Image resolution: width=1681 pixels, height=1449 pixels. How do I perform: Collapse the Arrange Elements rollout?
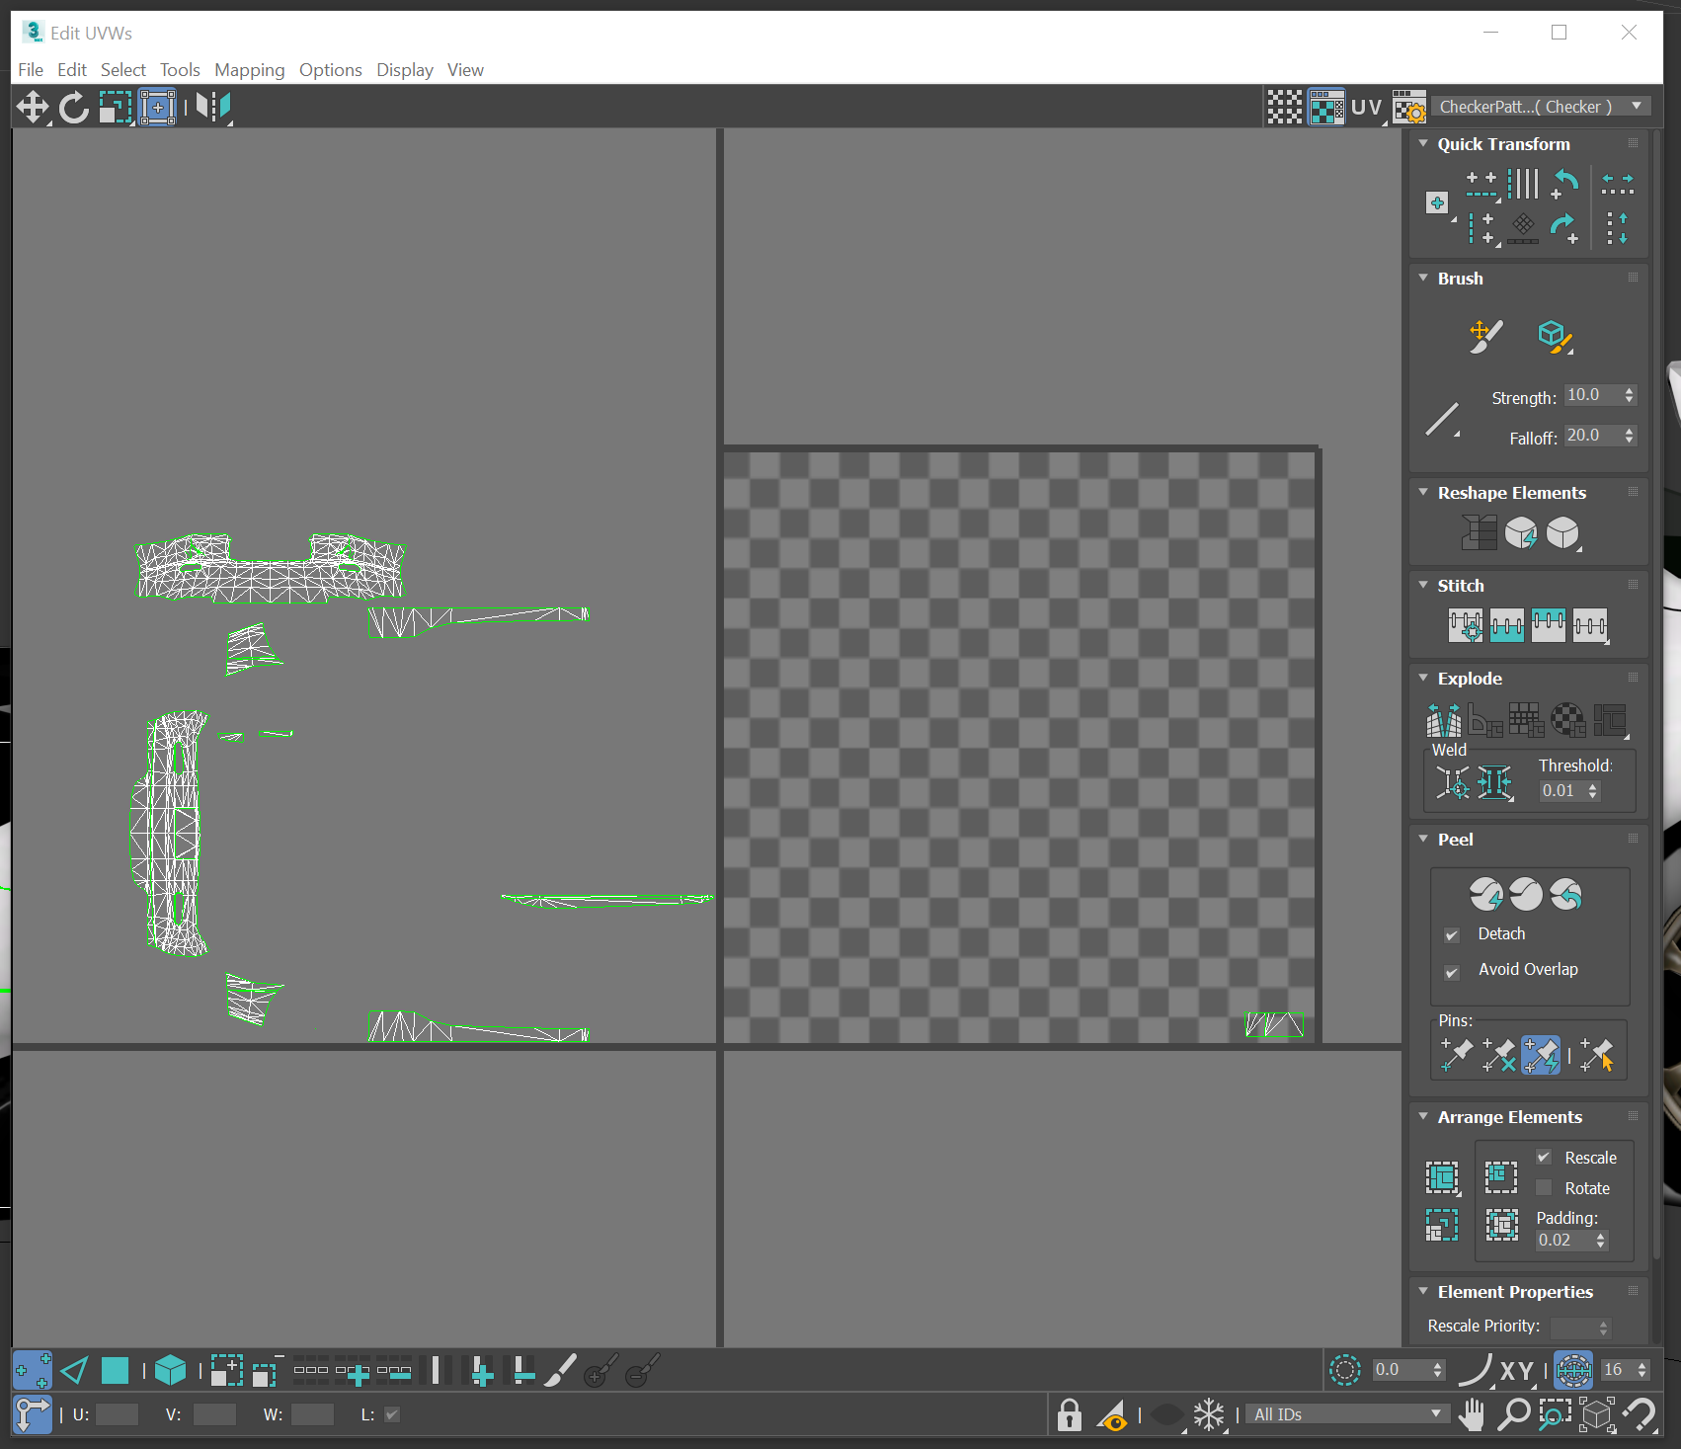coord(1423,1117)
